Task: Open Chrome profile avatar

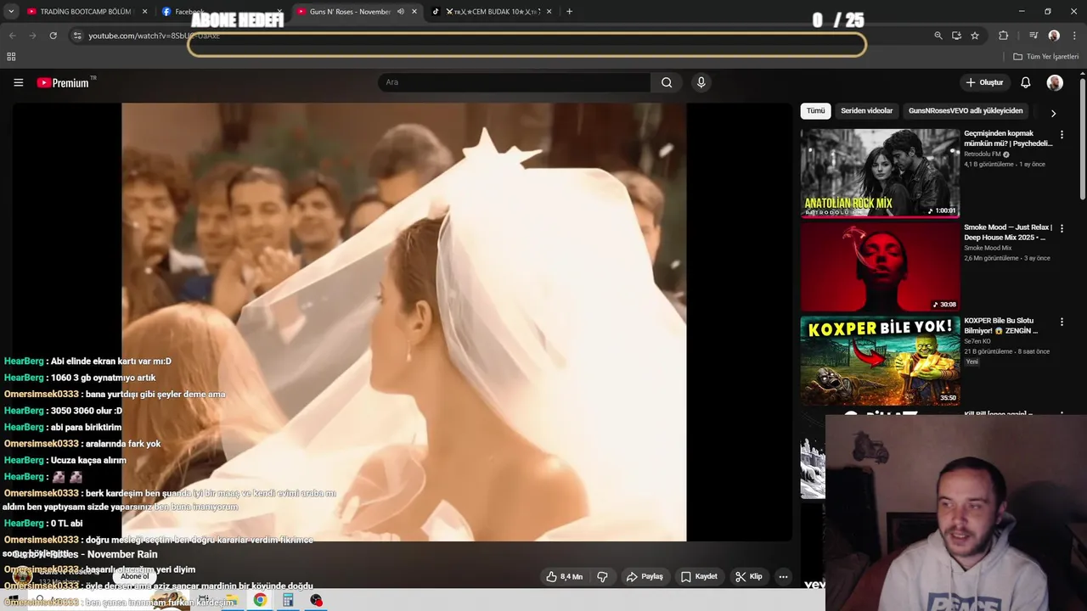Action: [1054, 36]
